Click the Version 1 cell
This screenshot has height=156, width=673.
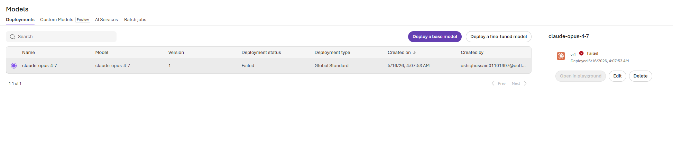[x=169, y=66]
